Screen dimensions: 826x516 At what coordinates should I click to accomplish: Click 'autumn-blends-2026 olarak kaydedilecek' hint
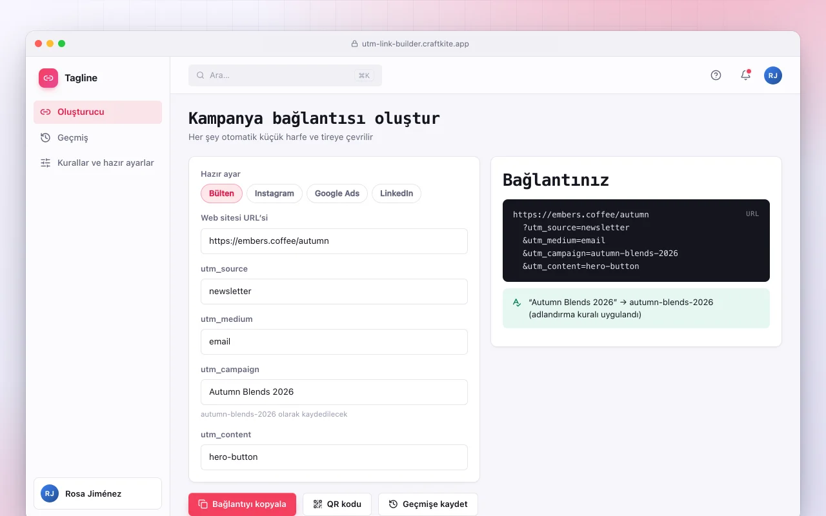click(274, 414)
